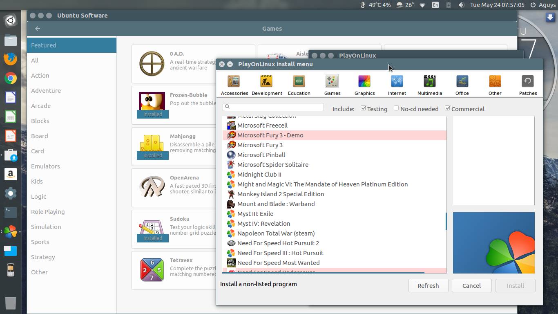558x314 pixels.
Task: Open the Internet category icon
Action: (x=397, y=81)
